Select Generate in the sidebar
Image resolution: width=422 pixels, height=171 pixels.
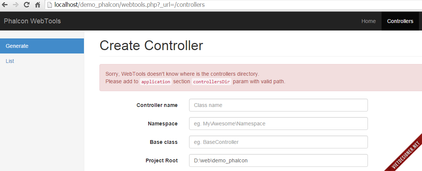tap(42, 46)
